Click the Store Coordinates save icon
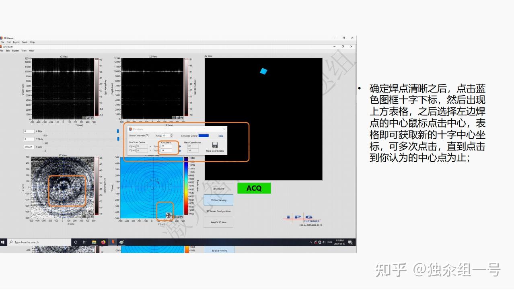This screenshot has height=290, width=514. (x=215, y=145)
